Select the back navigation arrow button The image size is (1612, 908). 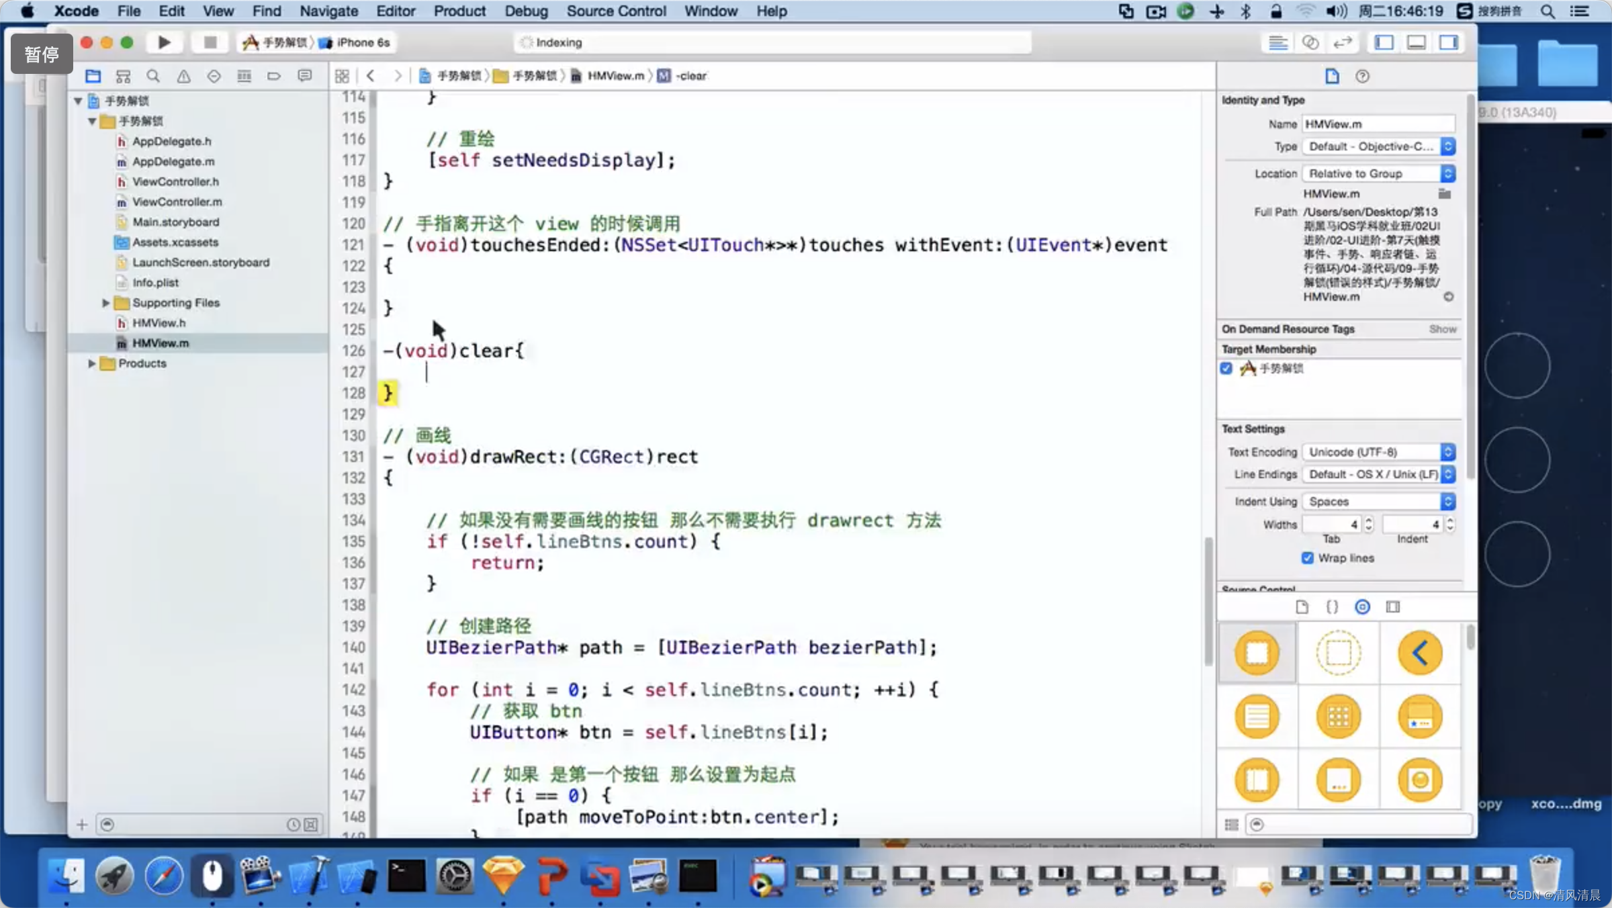tap(370, 75)
